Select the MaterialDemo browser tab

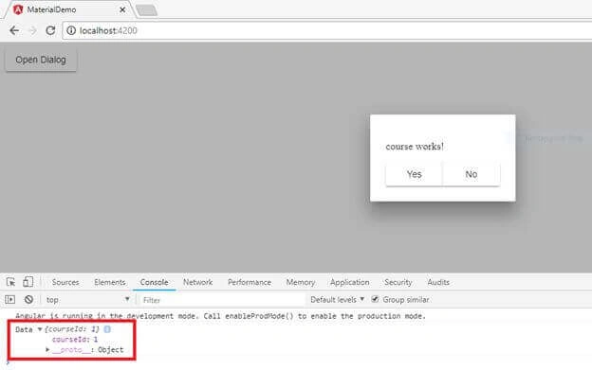click(68, 9)
